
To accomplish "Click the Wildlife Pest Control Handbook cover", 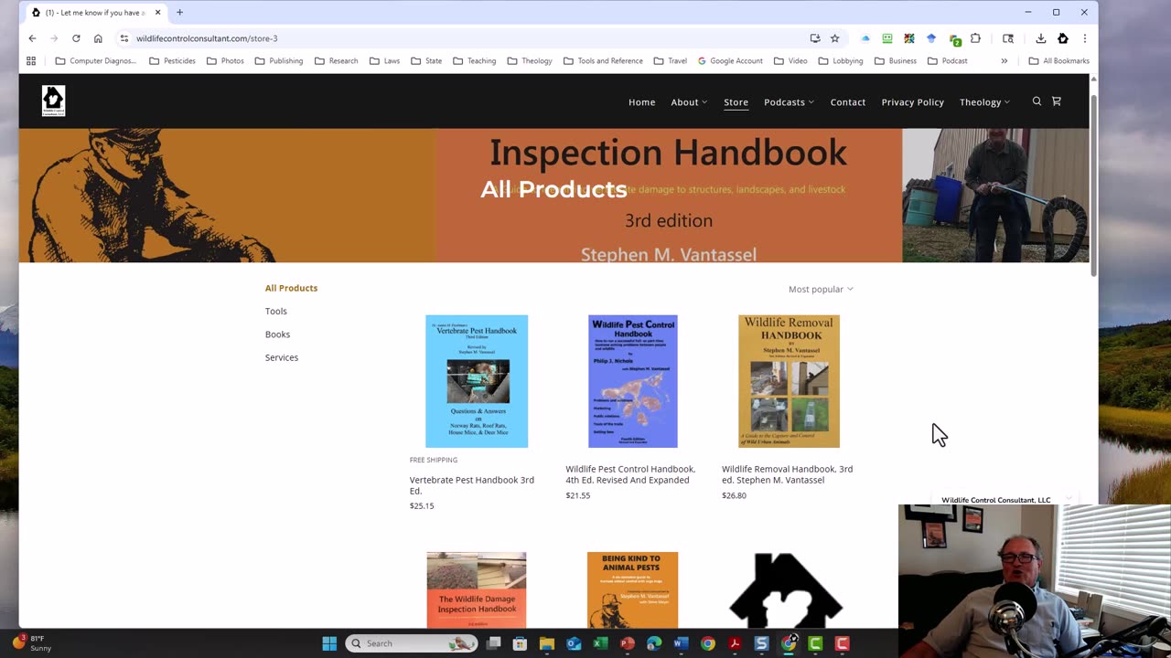I will (x=633, y=381).
